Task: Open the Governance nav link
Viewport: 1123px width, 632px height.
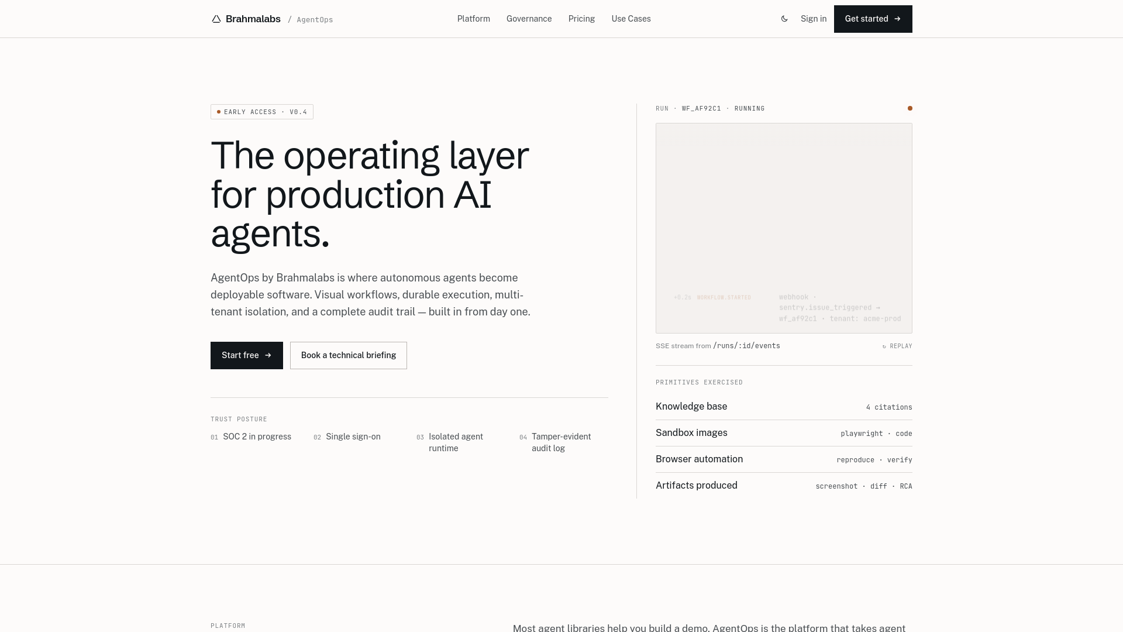Action: pyautogui.click(x=529, y=19)
